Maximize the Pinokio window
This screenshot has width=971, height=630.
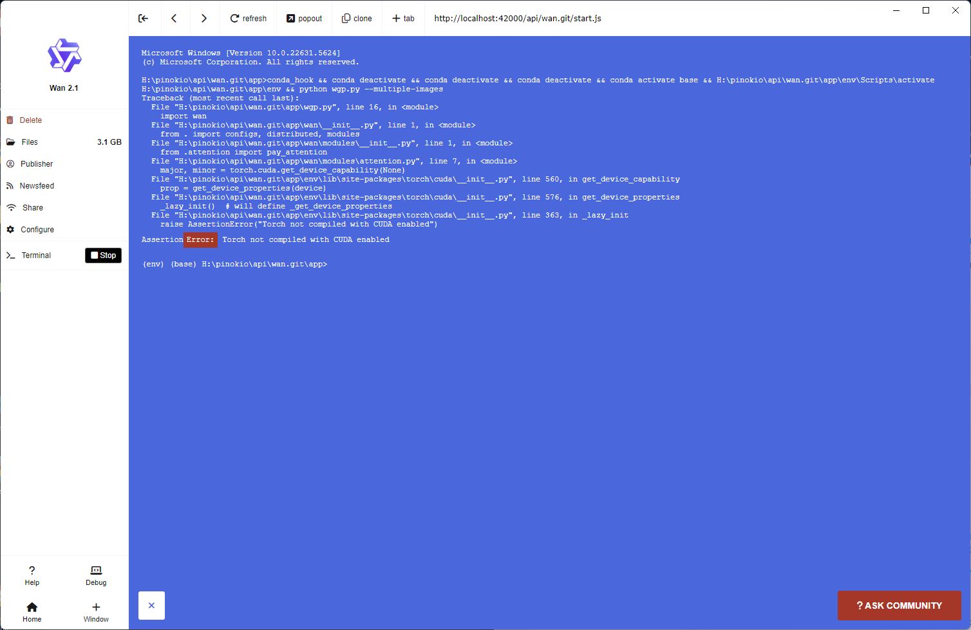point(926,10)
